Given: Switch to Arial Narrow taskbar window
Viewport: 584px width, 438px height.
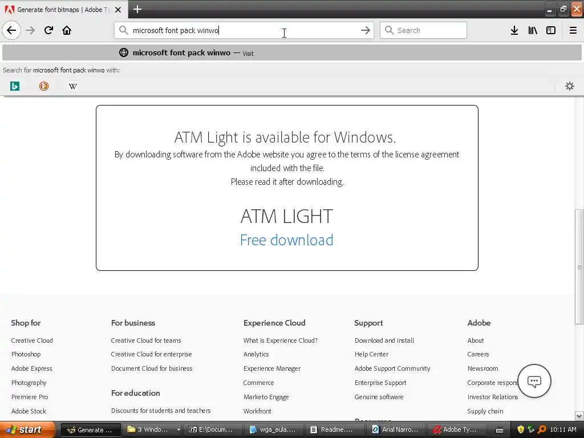Looking at the screenshot, I should pos(396,429).
